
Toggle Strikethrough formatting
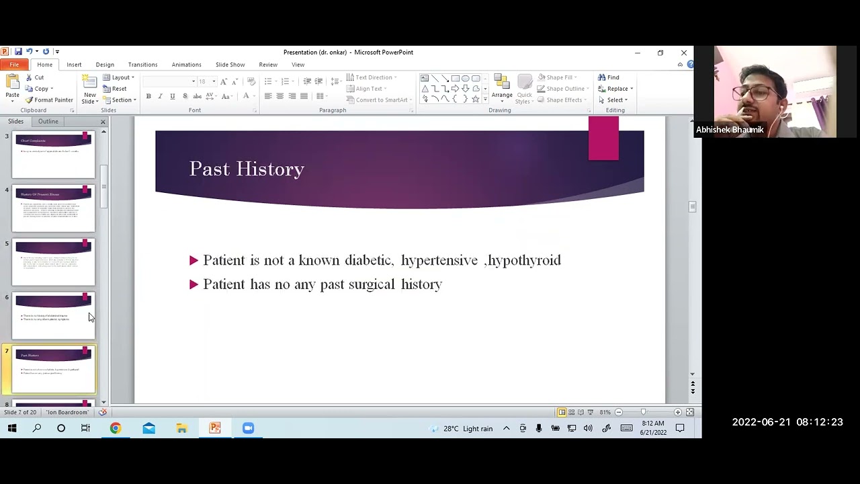coord(196,96)
